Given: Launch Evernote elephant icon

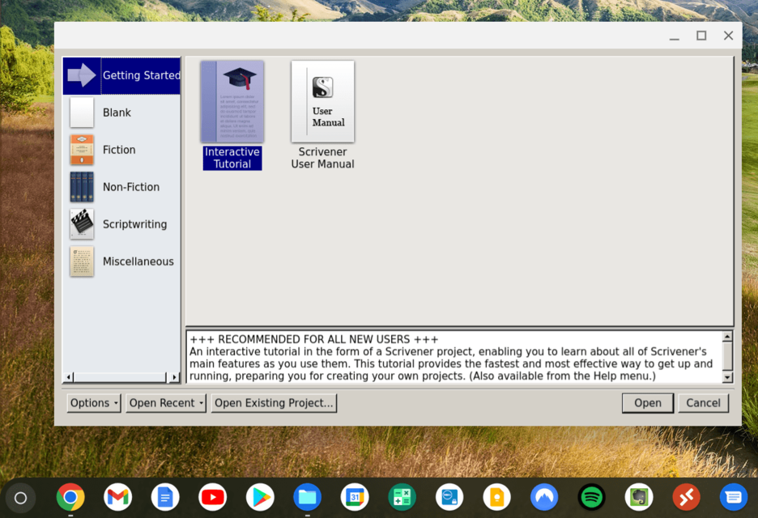Looking at the screenshot, I should 639,497.
